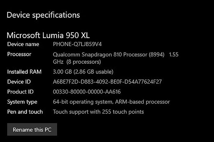
Task: Click the Device specifications heading
Action: click(43, 15)
